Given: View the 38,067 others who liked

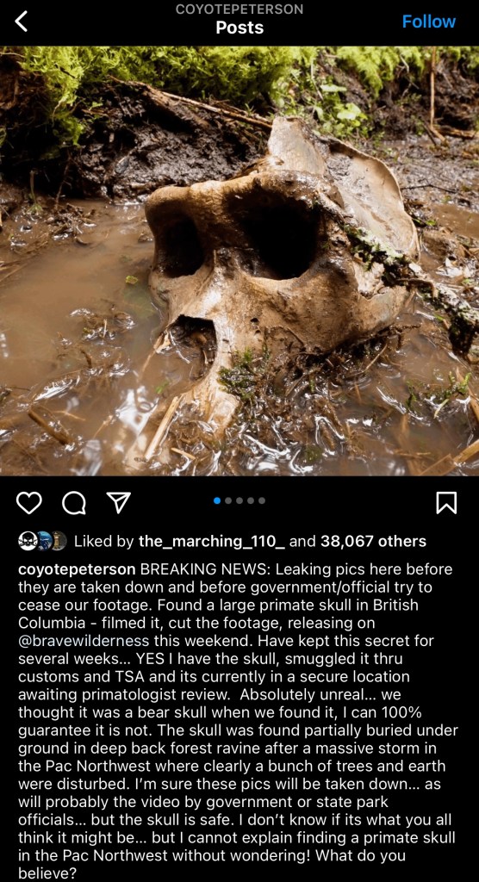Looking at the screenshot, I should (373, 542).
